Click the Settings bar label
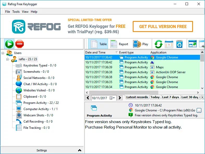This screenshot has height=154, width=205. pos(42,150)
